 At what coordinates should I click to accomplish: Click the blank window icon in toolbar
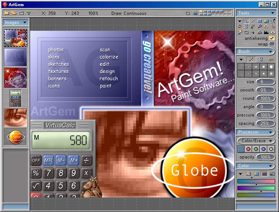[x=21, y=13]
